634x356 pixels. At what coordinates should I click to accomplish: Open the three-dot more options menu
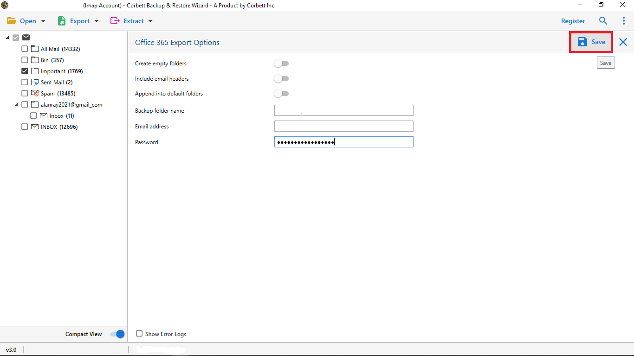pyautogui.click(x=623, y=21)
